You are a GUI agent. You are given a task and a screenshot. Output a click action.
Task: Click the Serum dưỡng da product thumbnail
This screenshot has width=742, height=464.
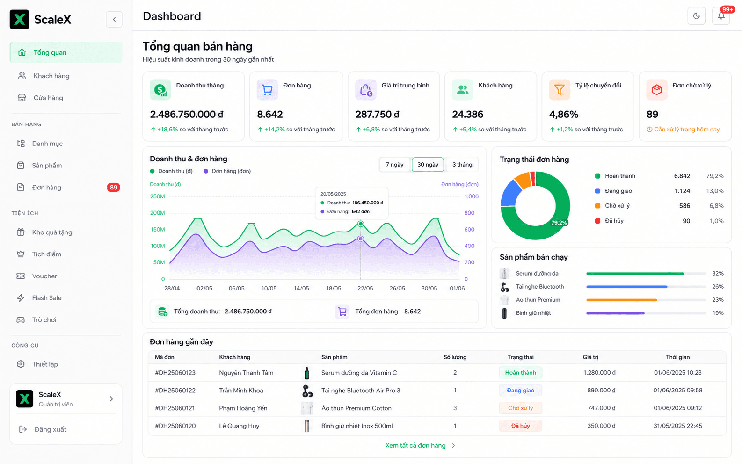504,274
